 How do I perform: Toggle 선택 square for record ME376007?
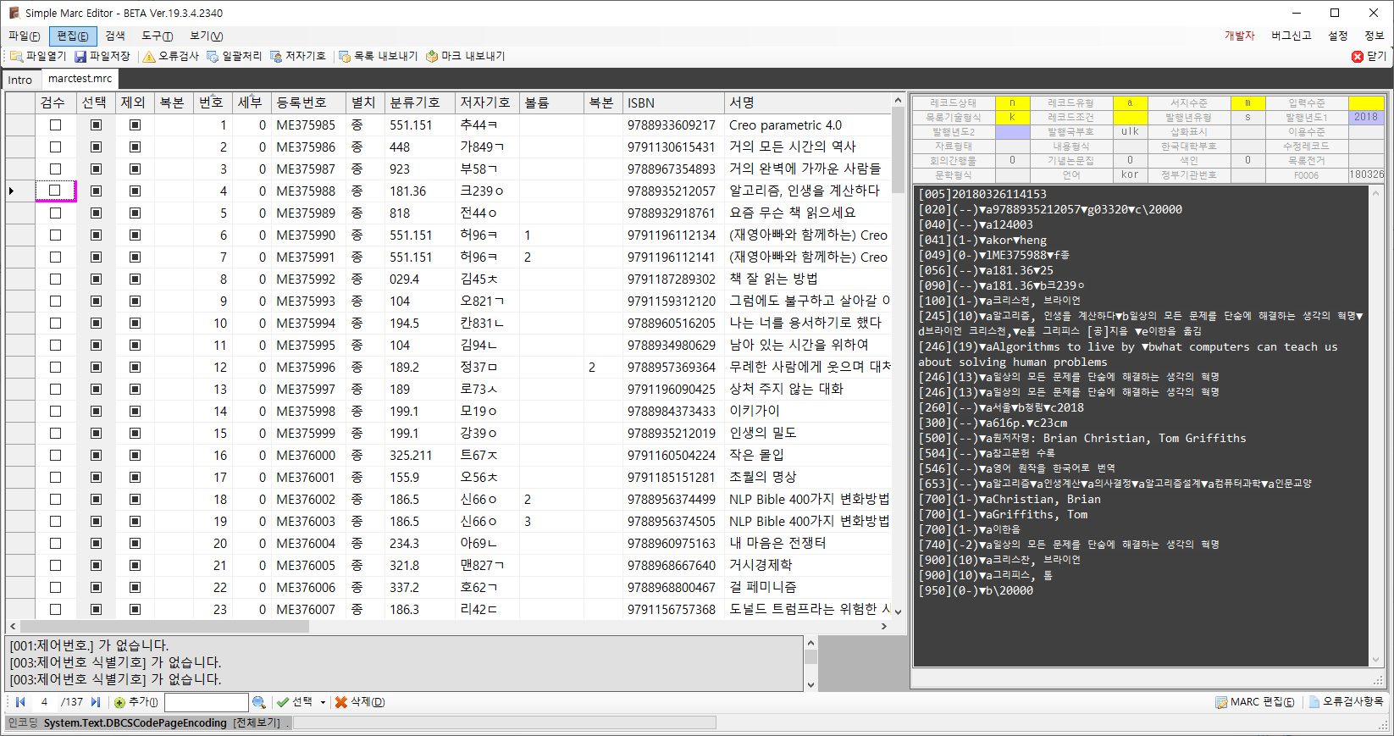pyautogui.click(x=96, y=609)
